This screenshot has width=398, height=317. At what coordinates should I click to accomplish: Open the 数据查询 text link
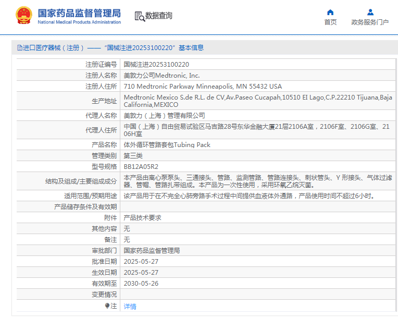(159, 16)
